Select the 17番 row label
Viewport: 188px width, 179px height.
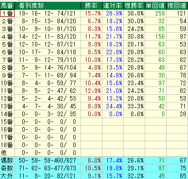point(7,137)
